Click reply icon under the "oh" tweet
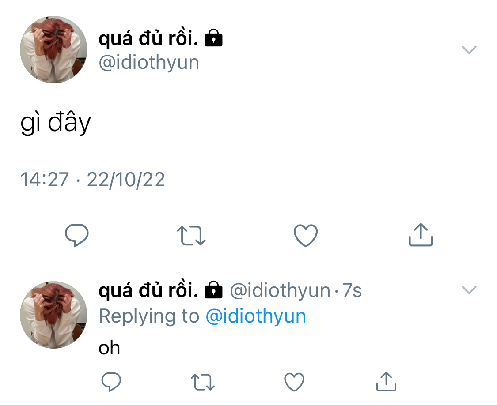497x406 pixels. [111, 382]
